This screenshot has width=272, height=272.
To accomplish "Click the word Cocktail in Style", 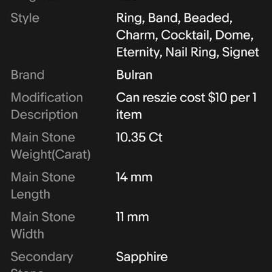I will pos(186,35).
